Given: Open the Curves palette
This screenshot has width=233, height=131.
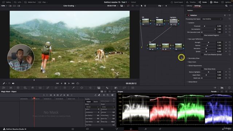Looking at the screenshot, I should click(x=48, y=88).
